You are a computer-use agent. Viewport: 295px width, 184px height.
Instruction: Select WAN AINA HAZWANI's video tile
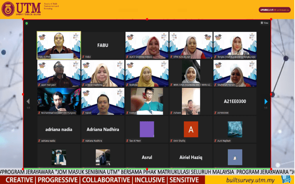(191, 73)
